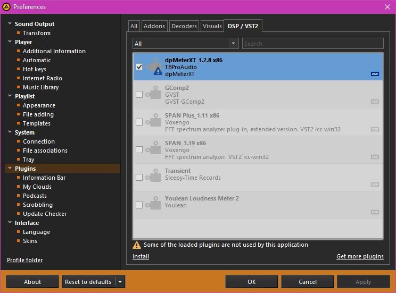Enable the Youlean Loudness Meter 2 checkbox

[139, 205]
